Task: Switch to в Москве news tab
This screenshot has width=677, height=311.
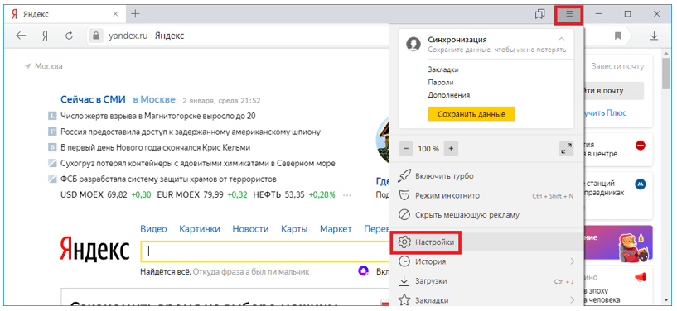Action: click(x=154, y=100)
